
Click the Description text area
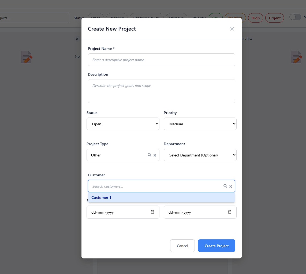pos(161,91)
